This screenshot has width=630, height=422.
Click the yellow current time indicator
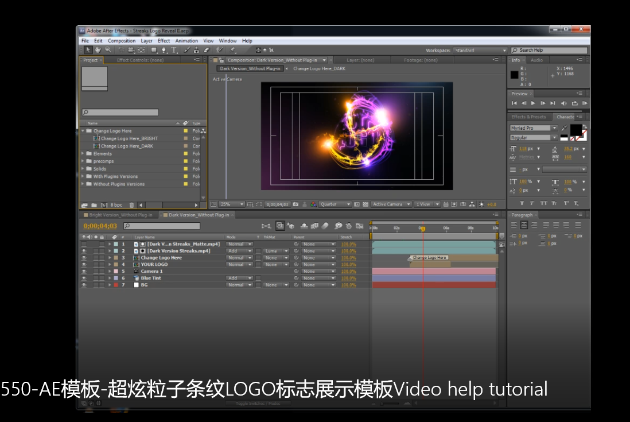pos(423,229)
